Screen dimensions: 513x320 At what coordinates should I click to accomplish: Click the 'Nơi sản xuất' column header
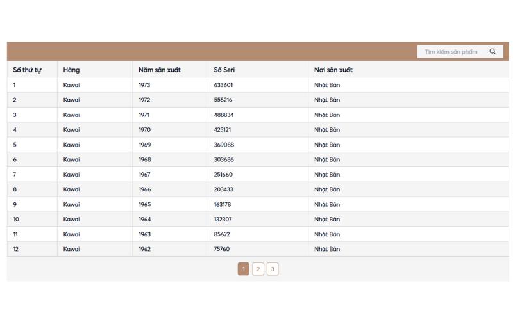click(x=333, y=70)
